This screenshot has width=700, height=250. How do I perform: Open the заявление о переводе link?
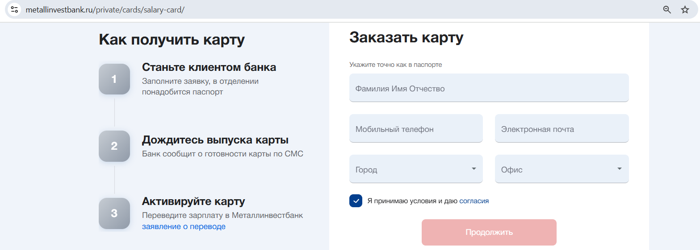(x=184, y=226)
